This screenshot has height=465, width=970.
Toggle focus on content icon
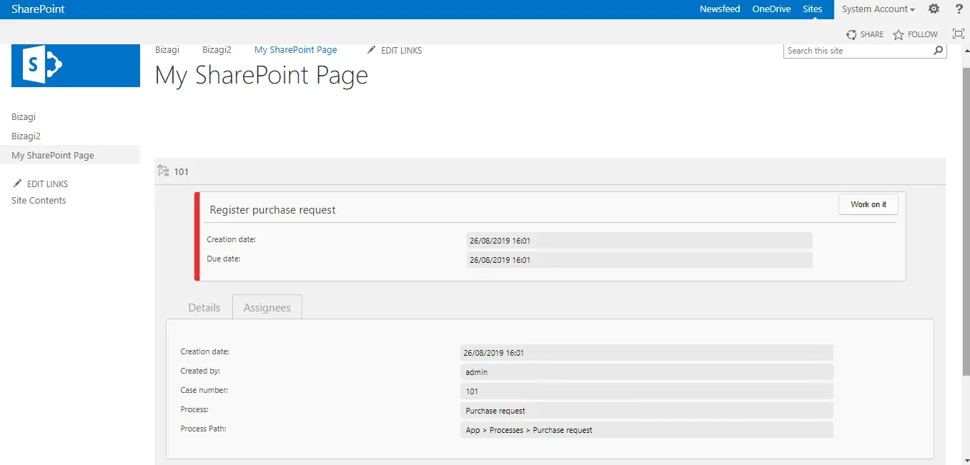[x=959, y=34]
